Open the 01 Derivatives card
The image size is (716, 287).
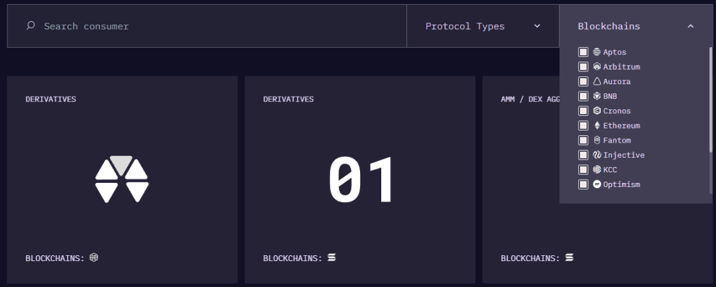pyautogui.click(x=360, y=179)
